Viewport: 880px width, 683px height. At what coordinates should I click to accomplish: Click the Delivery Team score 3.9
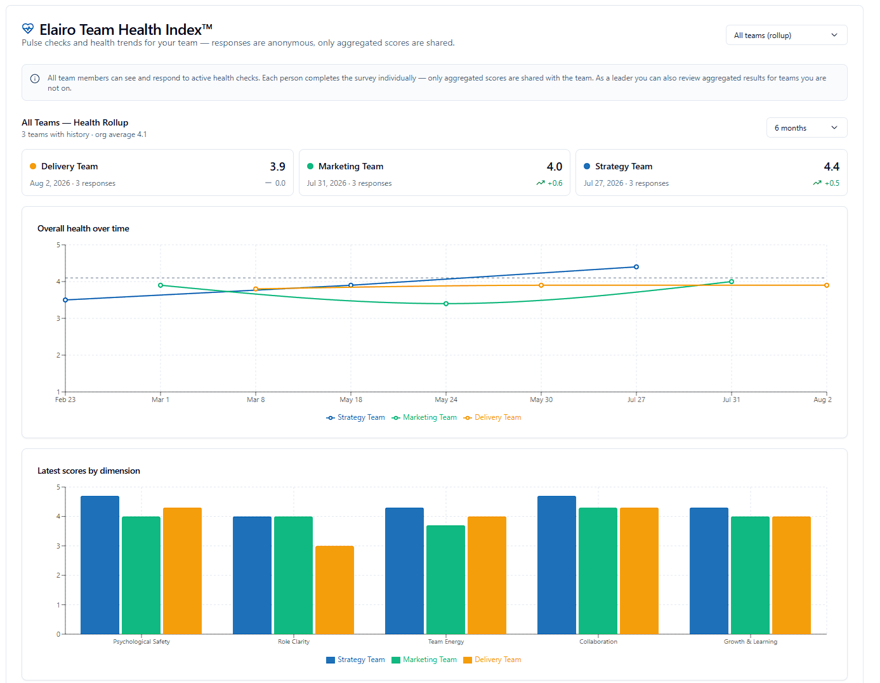[x=277, y=167]
